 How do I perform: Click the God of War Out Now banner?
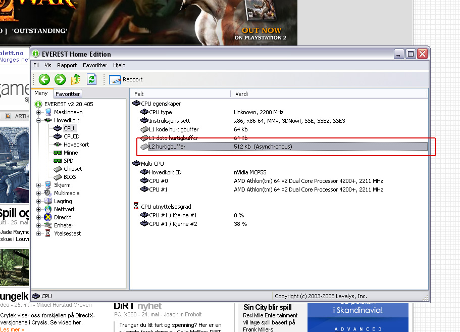click(148, 22)
